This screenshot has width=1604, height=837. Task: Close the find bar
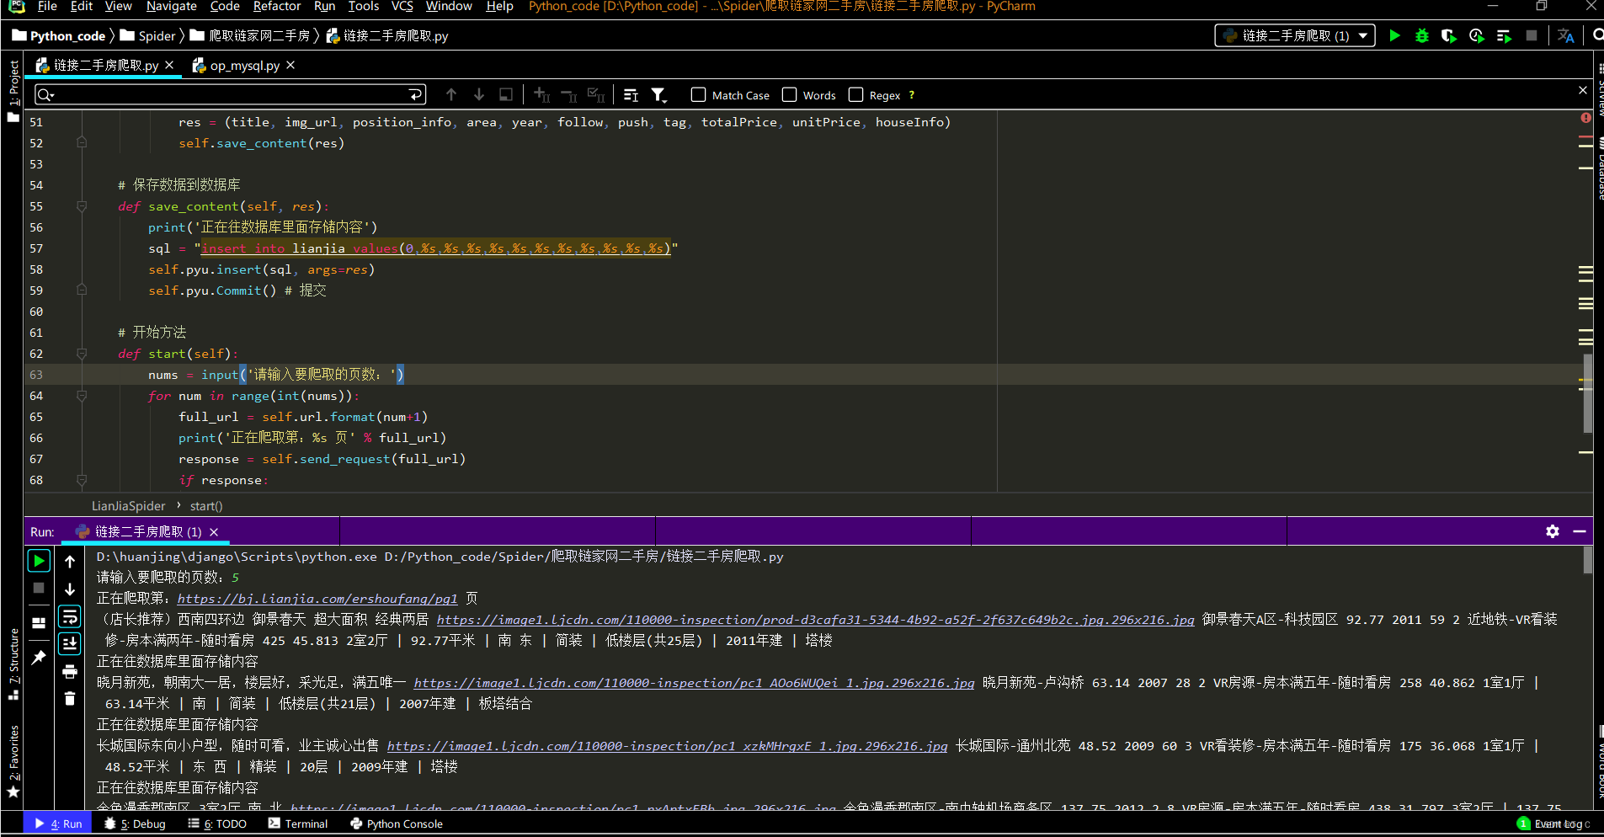(x=1583, y=90)
